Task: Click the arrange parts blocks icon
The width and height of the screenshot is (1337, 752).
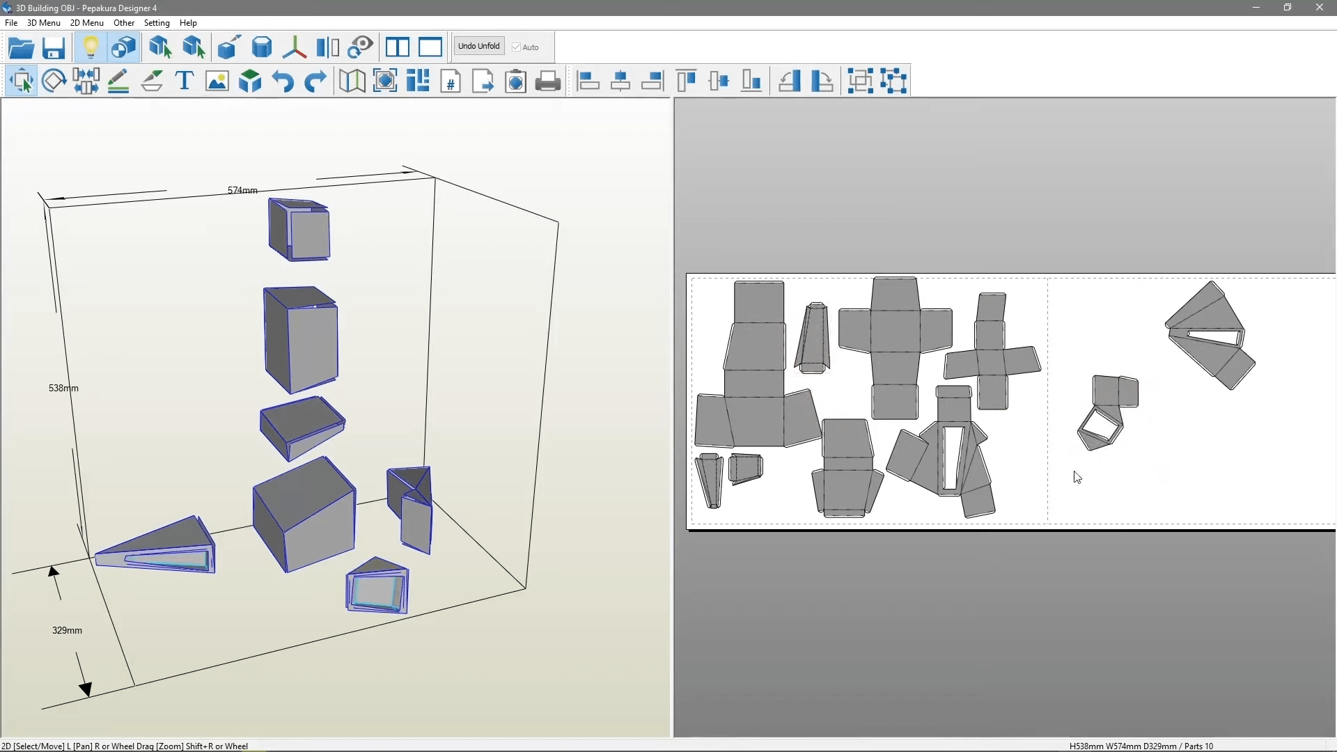Action: pyautogui.click(x=418, y=81)
